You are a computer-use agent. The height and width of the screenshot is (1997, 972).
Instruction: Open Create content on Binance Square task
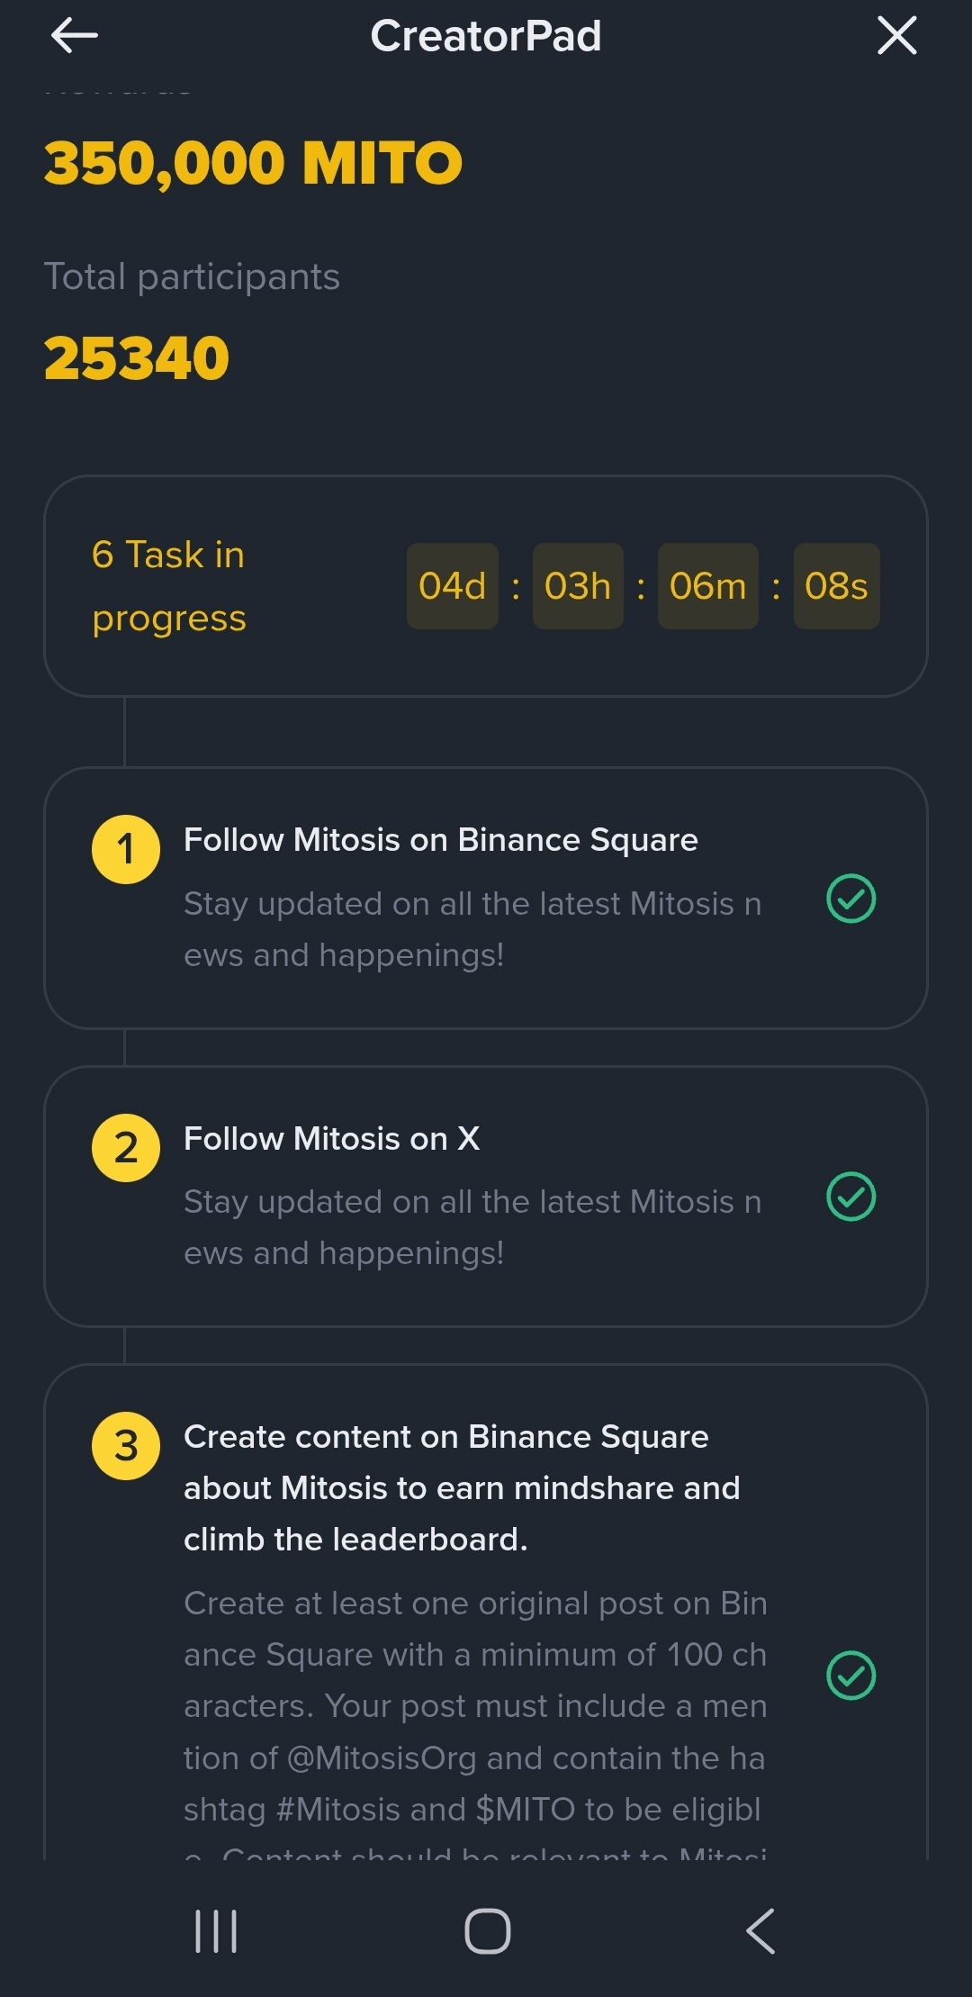tap(461, 1487)
